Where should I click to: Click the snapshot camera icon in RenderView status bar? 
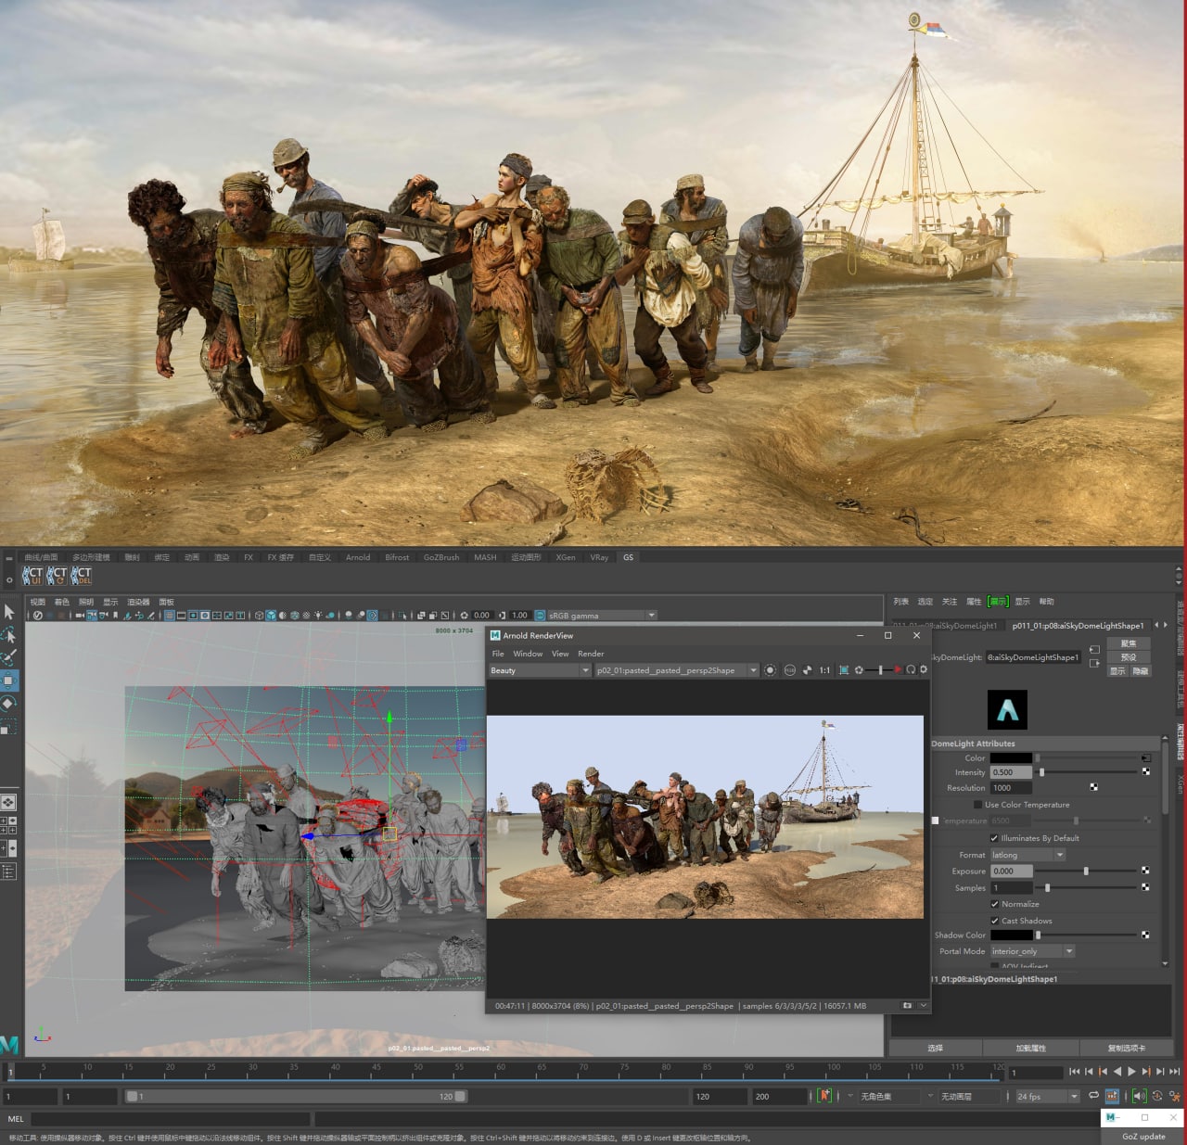coord(907,1005)
